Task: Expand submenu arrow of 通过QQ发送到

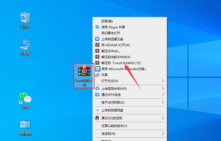Action: point(163,118)
